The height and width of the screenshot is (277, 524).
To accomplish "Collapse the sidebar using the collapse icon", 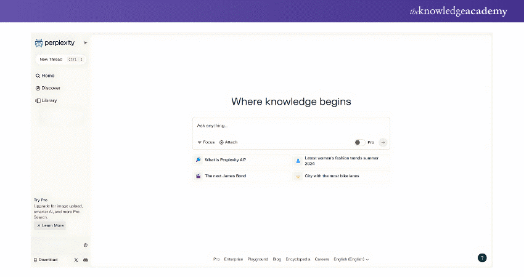I will coord(85,43).
